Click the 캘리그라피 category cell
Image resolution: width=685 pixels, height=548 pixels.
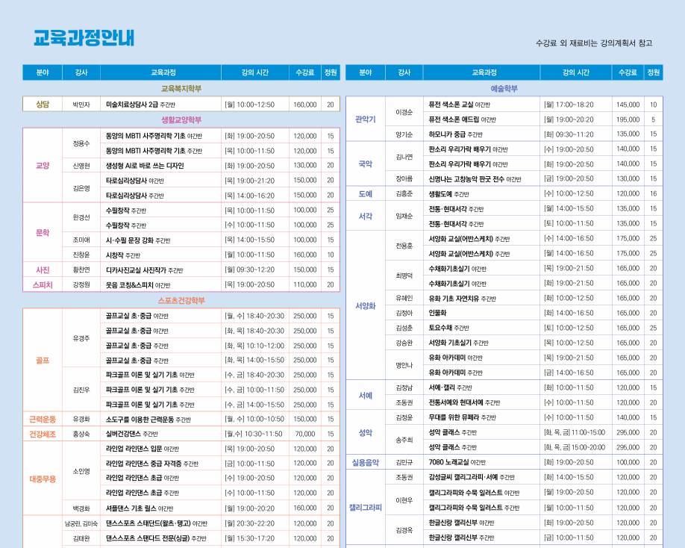(x=366, y=508)
